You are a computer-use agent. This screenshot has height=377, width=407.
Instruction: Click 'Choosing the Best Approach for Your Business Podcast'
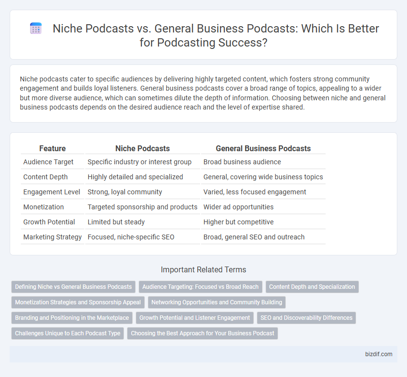point(203,333)
